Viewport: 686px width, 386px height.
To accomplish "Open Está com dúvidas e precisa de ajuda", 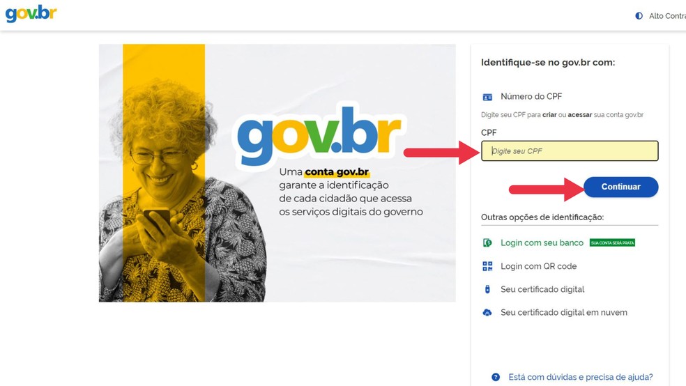I will (581, 377).
